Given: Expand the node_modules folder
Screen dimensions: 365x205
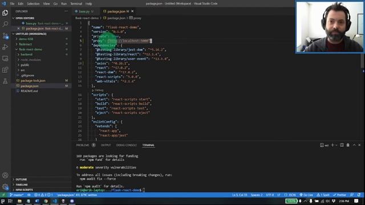Looking at the screenshot, I should [30, 60].
